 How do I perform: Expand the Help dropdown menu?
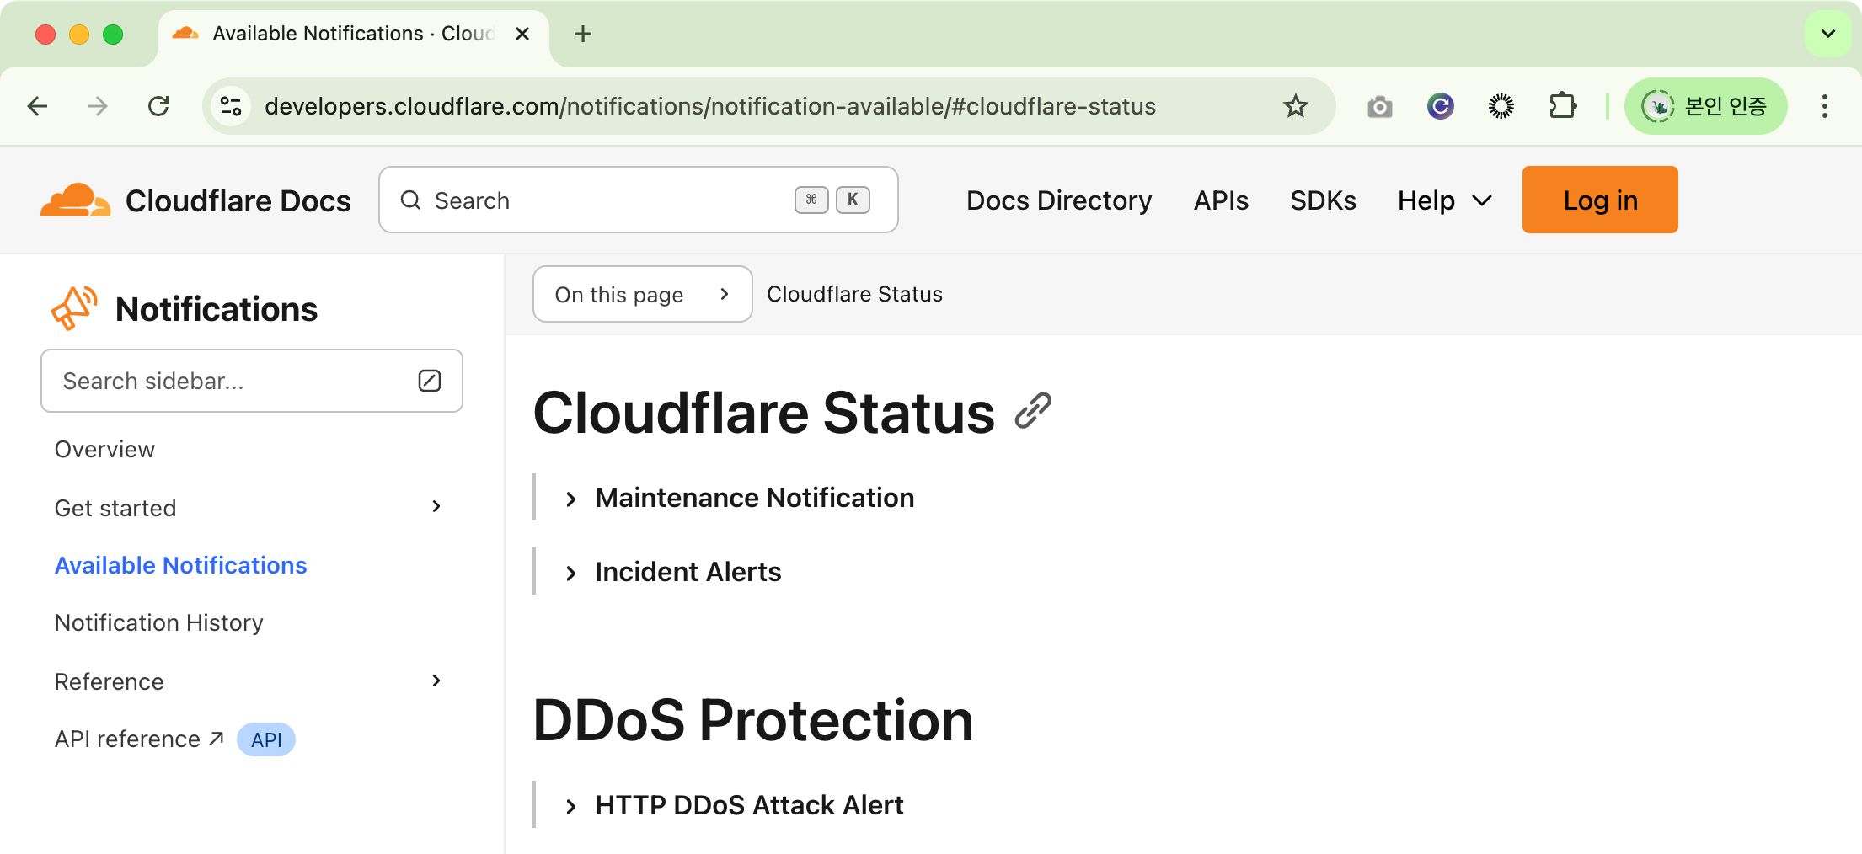point(1444,200)
